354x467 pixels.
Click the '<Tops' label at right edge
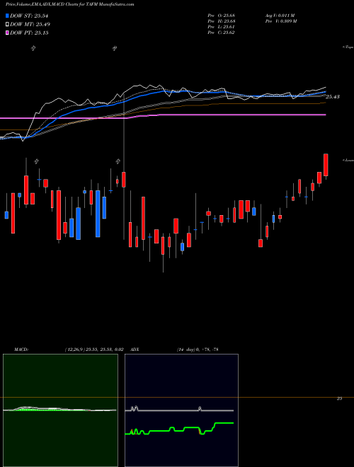(348, 47)
